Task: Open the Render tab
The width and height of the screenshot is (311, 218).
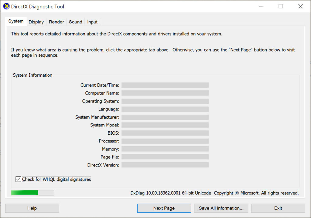Action: point(56,22)
